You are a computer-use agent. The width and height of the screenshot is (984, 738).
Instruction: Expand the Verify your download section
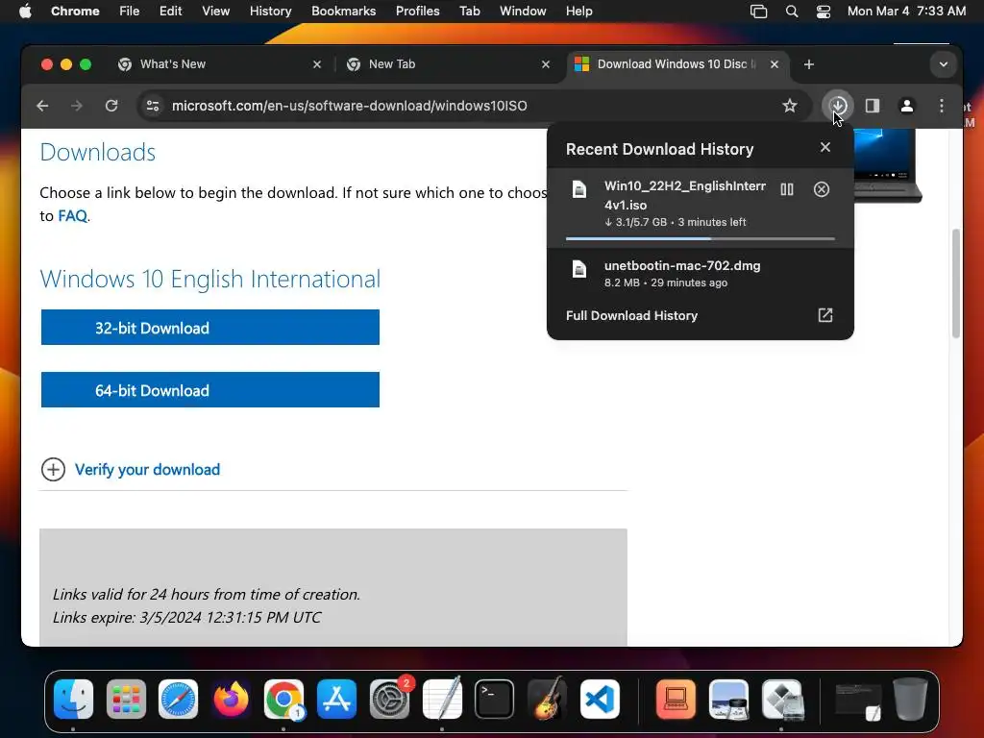pyautogui.click(x=54, y=469)
